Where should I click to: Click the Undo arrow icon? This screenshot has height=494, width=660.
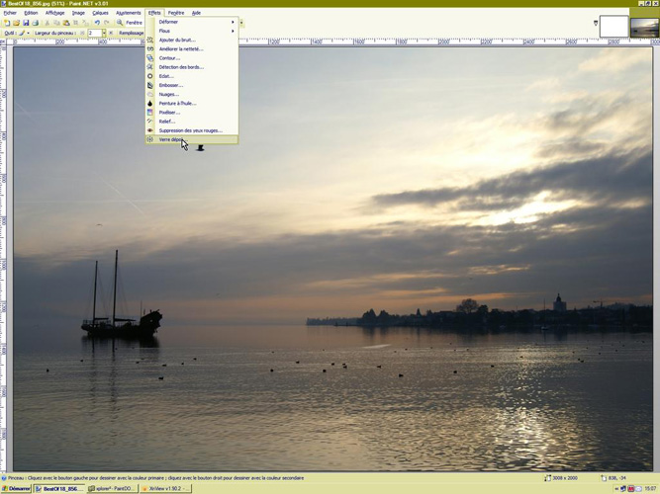(97, 22)
